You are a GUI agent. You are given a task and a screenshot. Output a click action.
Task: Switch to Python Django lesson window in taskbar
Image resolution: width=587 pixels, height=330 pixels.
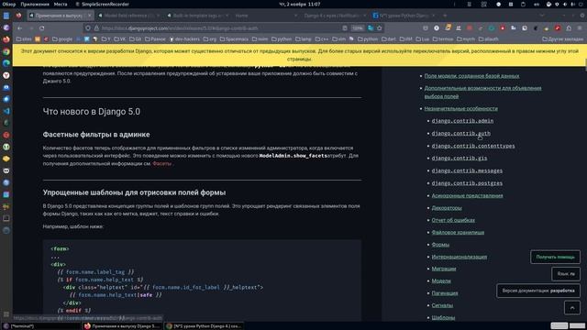point(204,326)
